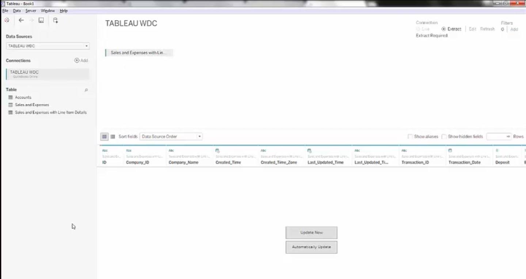526x279 pixels.
Task: Select the Sales and Expenses with Lin... canvas table
Action: [138, 53]
